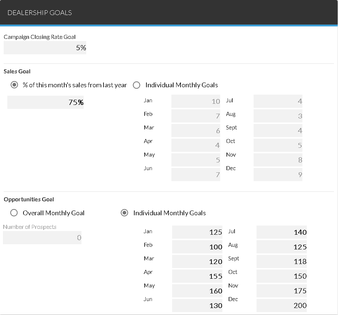The image size is (338, 315).
Task: Click the Campaign Closing Rate Goal field
Action: (x=45, y=48)
